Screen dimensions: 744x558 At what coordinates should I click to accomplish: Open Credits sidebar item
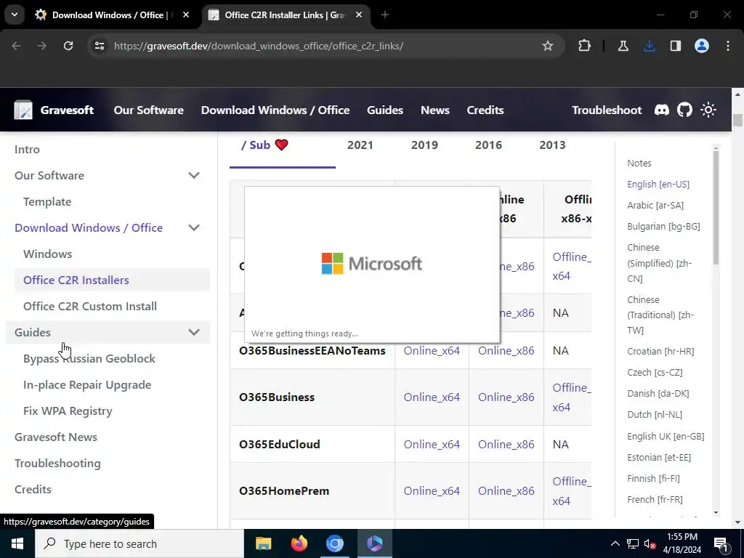tap(33, 489)
